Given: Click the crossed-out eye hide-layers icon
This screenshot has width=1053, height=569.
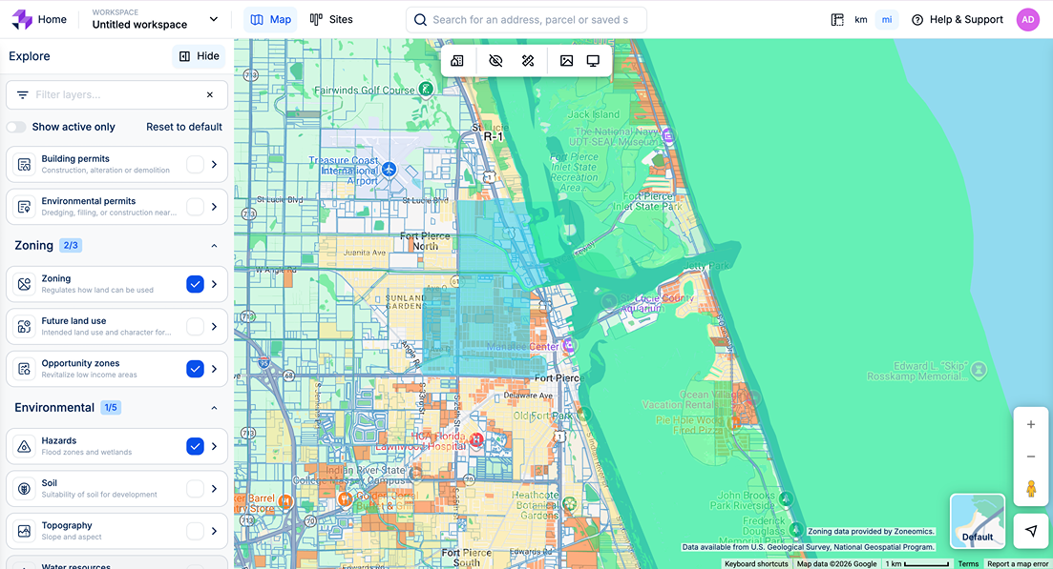Looking at the screenshot, I should pos(495,61).
